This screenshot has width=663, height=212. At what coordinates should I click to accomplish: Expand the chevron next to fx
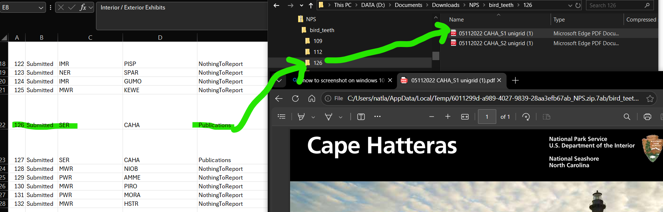point(91,7)
